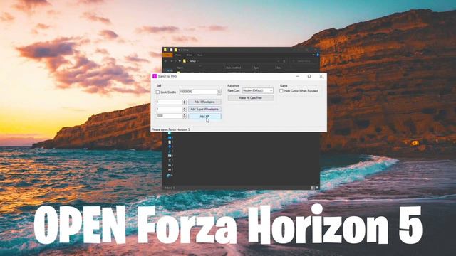
Task: Open the File tab in File Explorer
Action: [x=168, y=55]
